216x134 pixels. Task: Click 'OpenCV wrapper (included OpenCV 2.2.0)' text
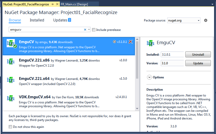pos(47,84)
